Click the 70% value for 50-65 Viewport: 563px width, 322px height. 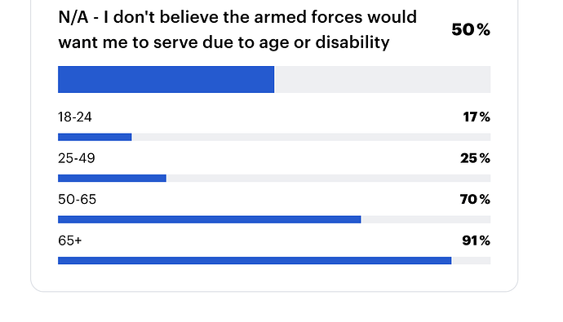tap(475, 200)
